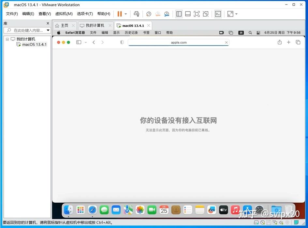This screenshot has width=308, height=228.
Task: Close the macOS 13.4.1 tab
Action: tap(149, 25)
